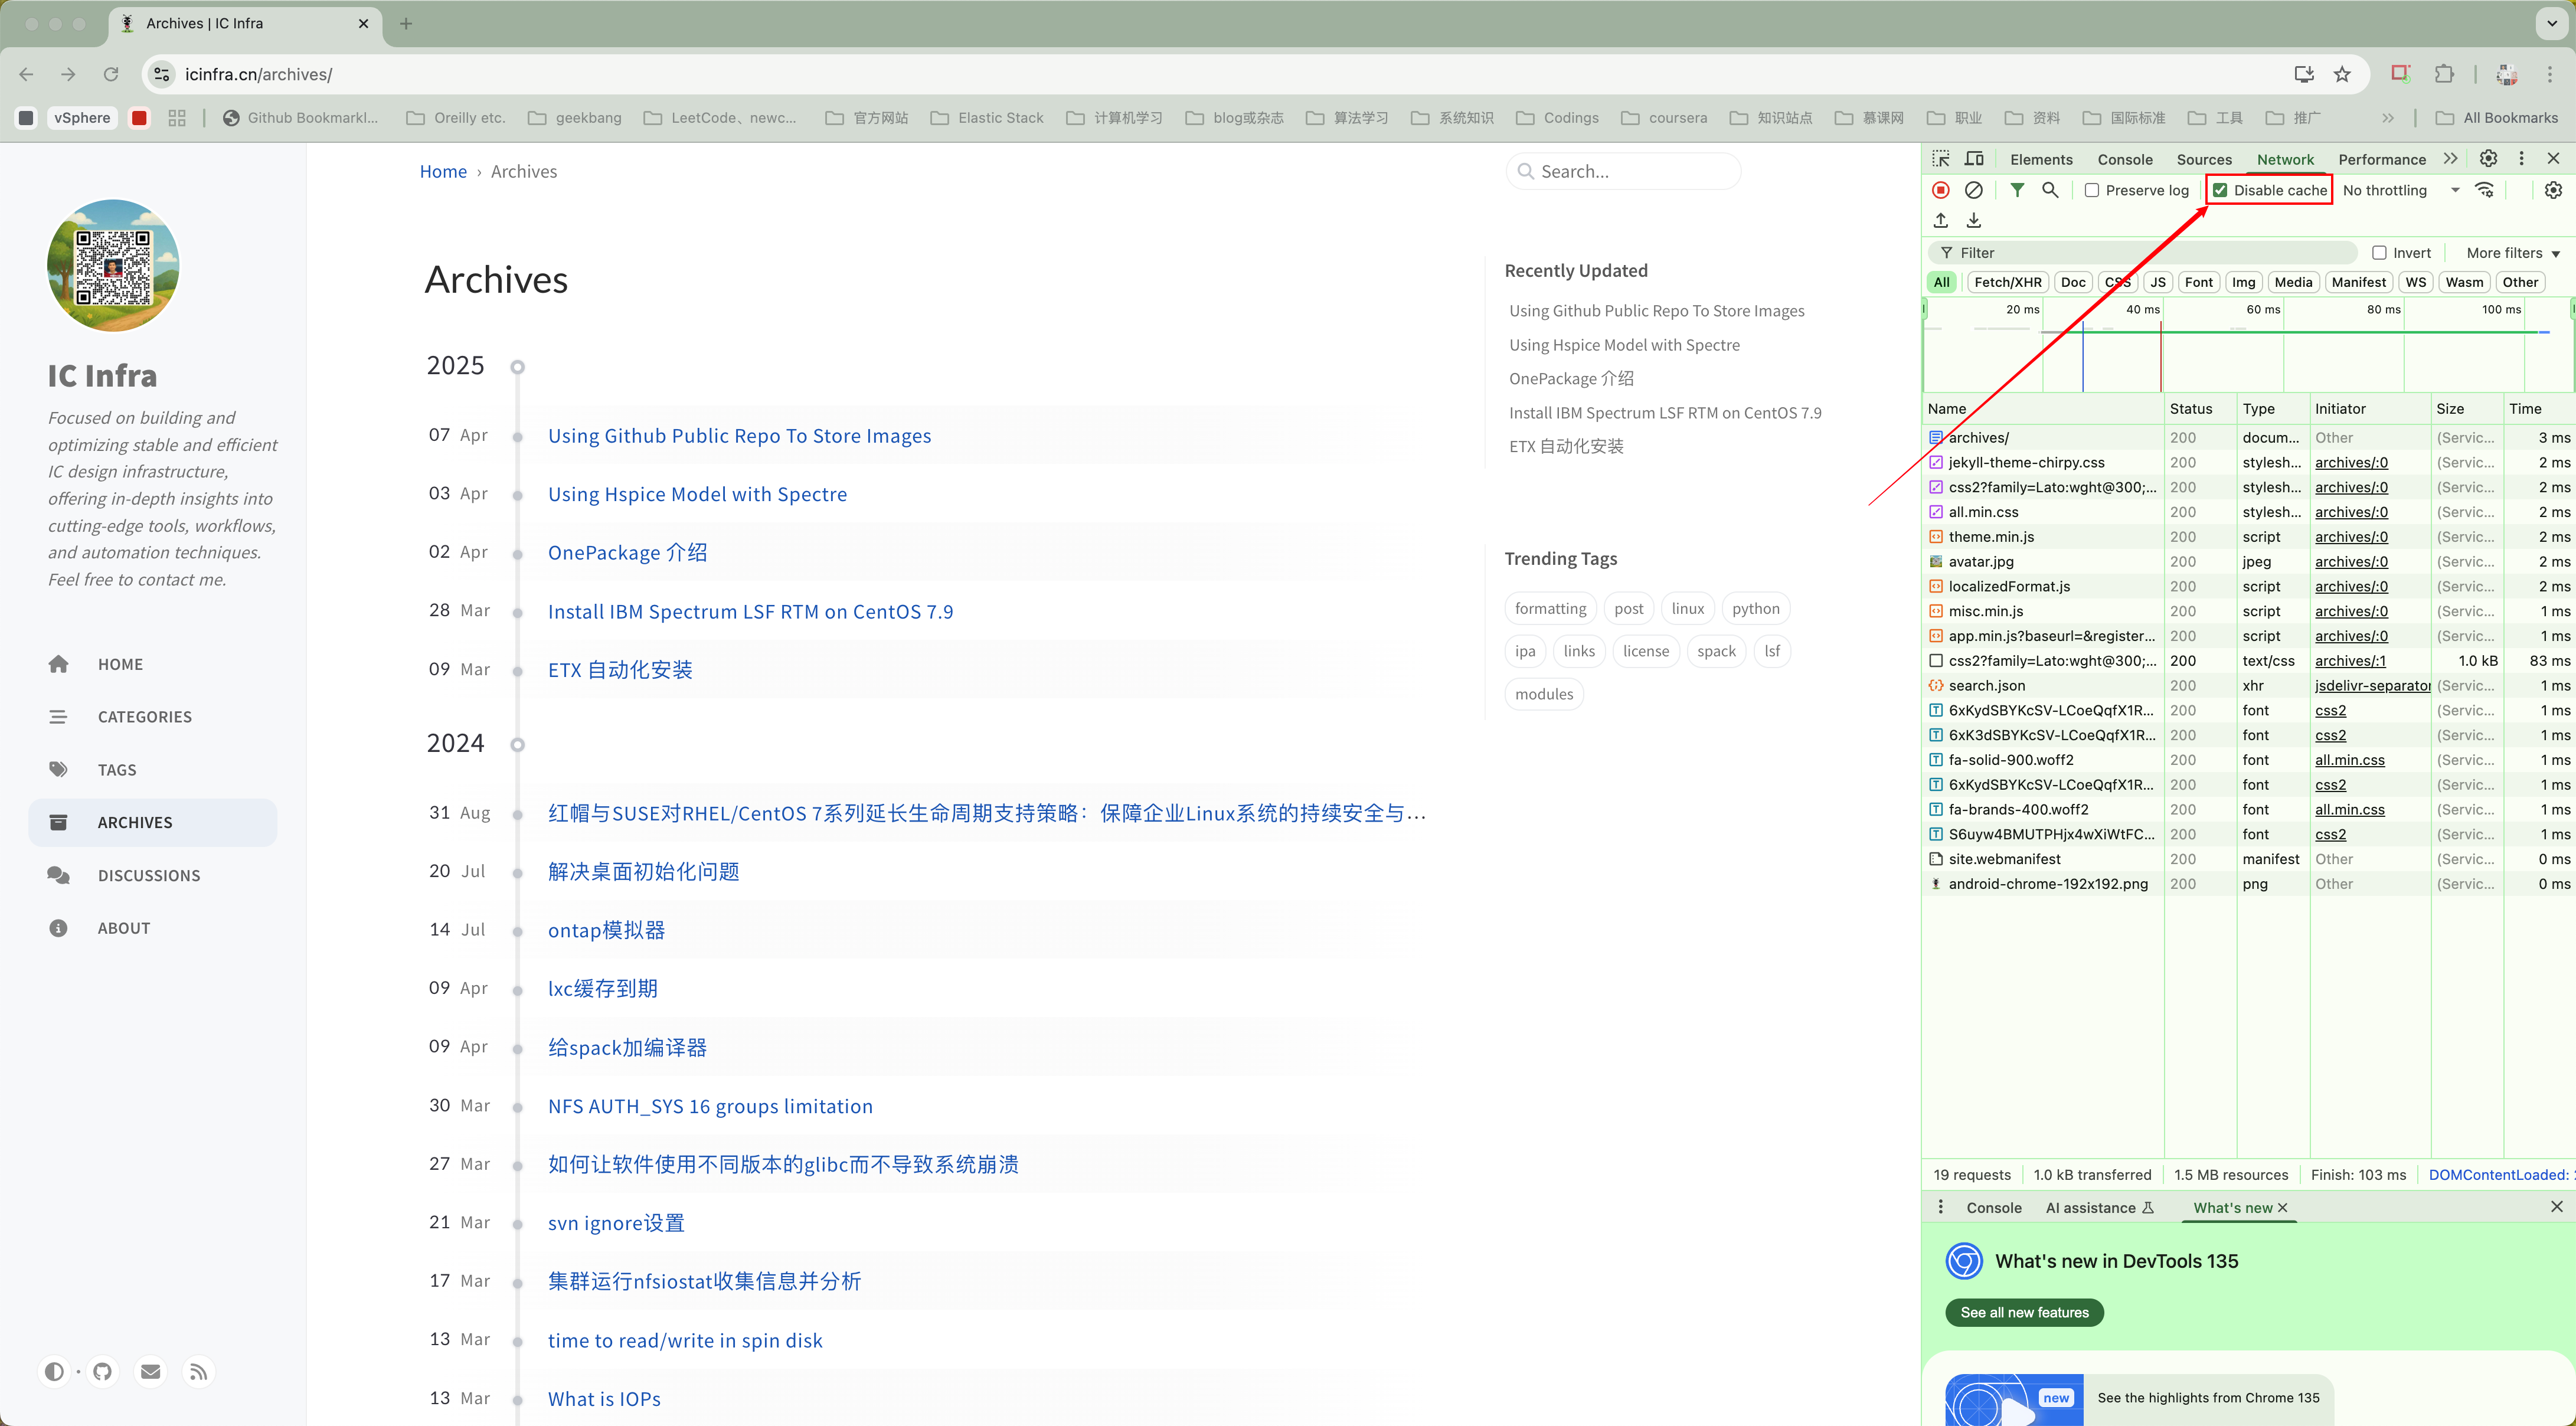Show hidden bookmarks chevron
Image resolution: width=2576 pixels, height=1426 pixels.
(2388, 118)
